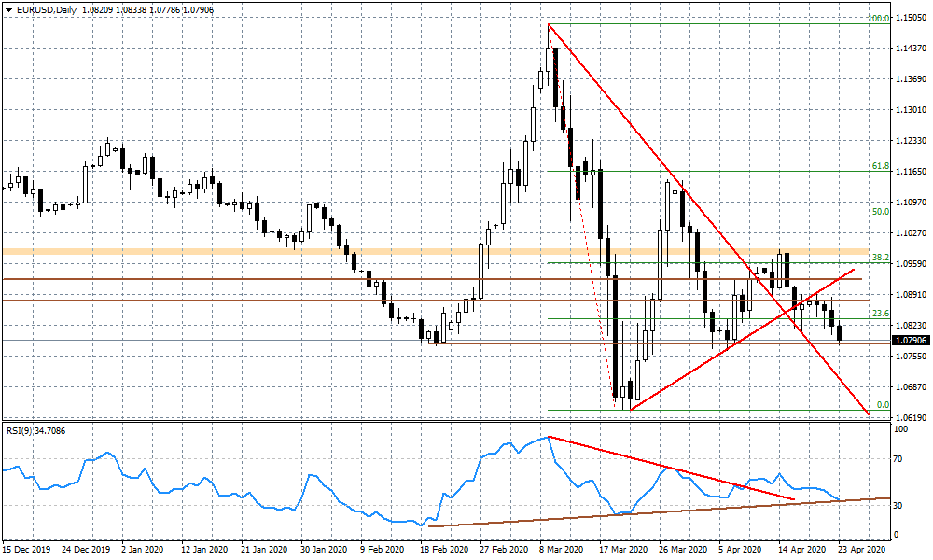Viewport: 933px width, 560px height.
Task: Click the 9 Feb 2020 date label
Action: pyautogui.click(x=381, y=550)
